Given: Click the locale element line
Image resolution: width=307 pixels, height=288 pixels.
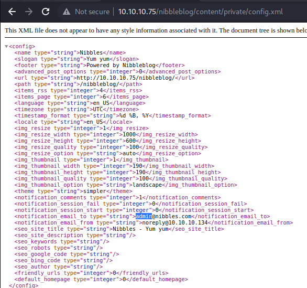Looking at the screenshot, I should (73, 122).
